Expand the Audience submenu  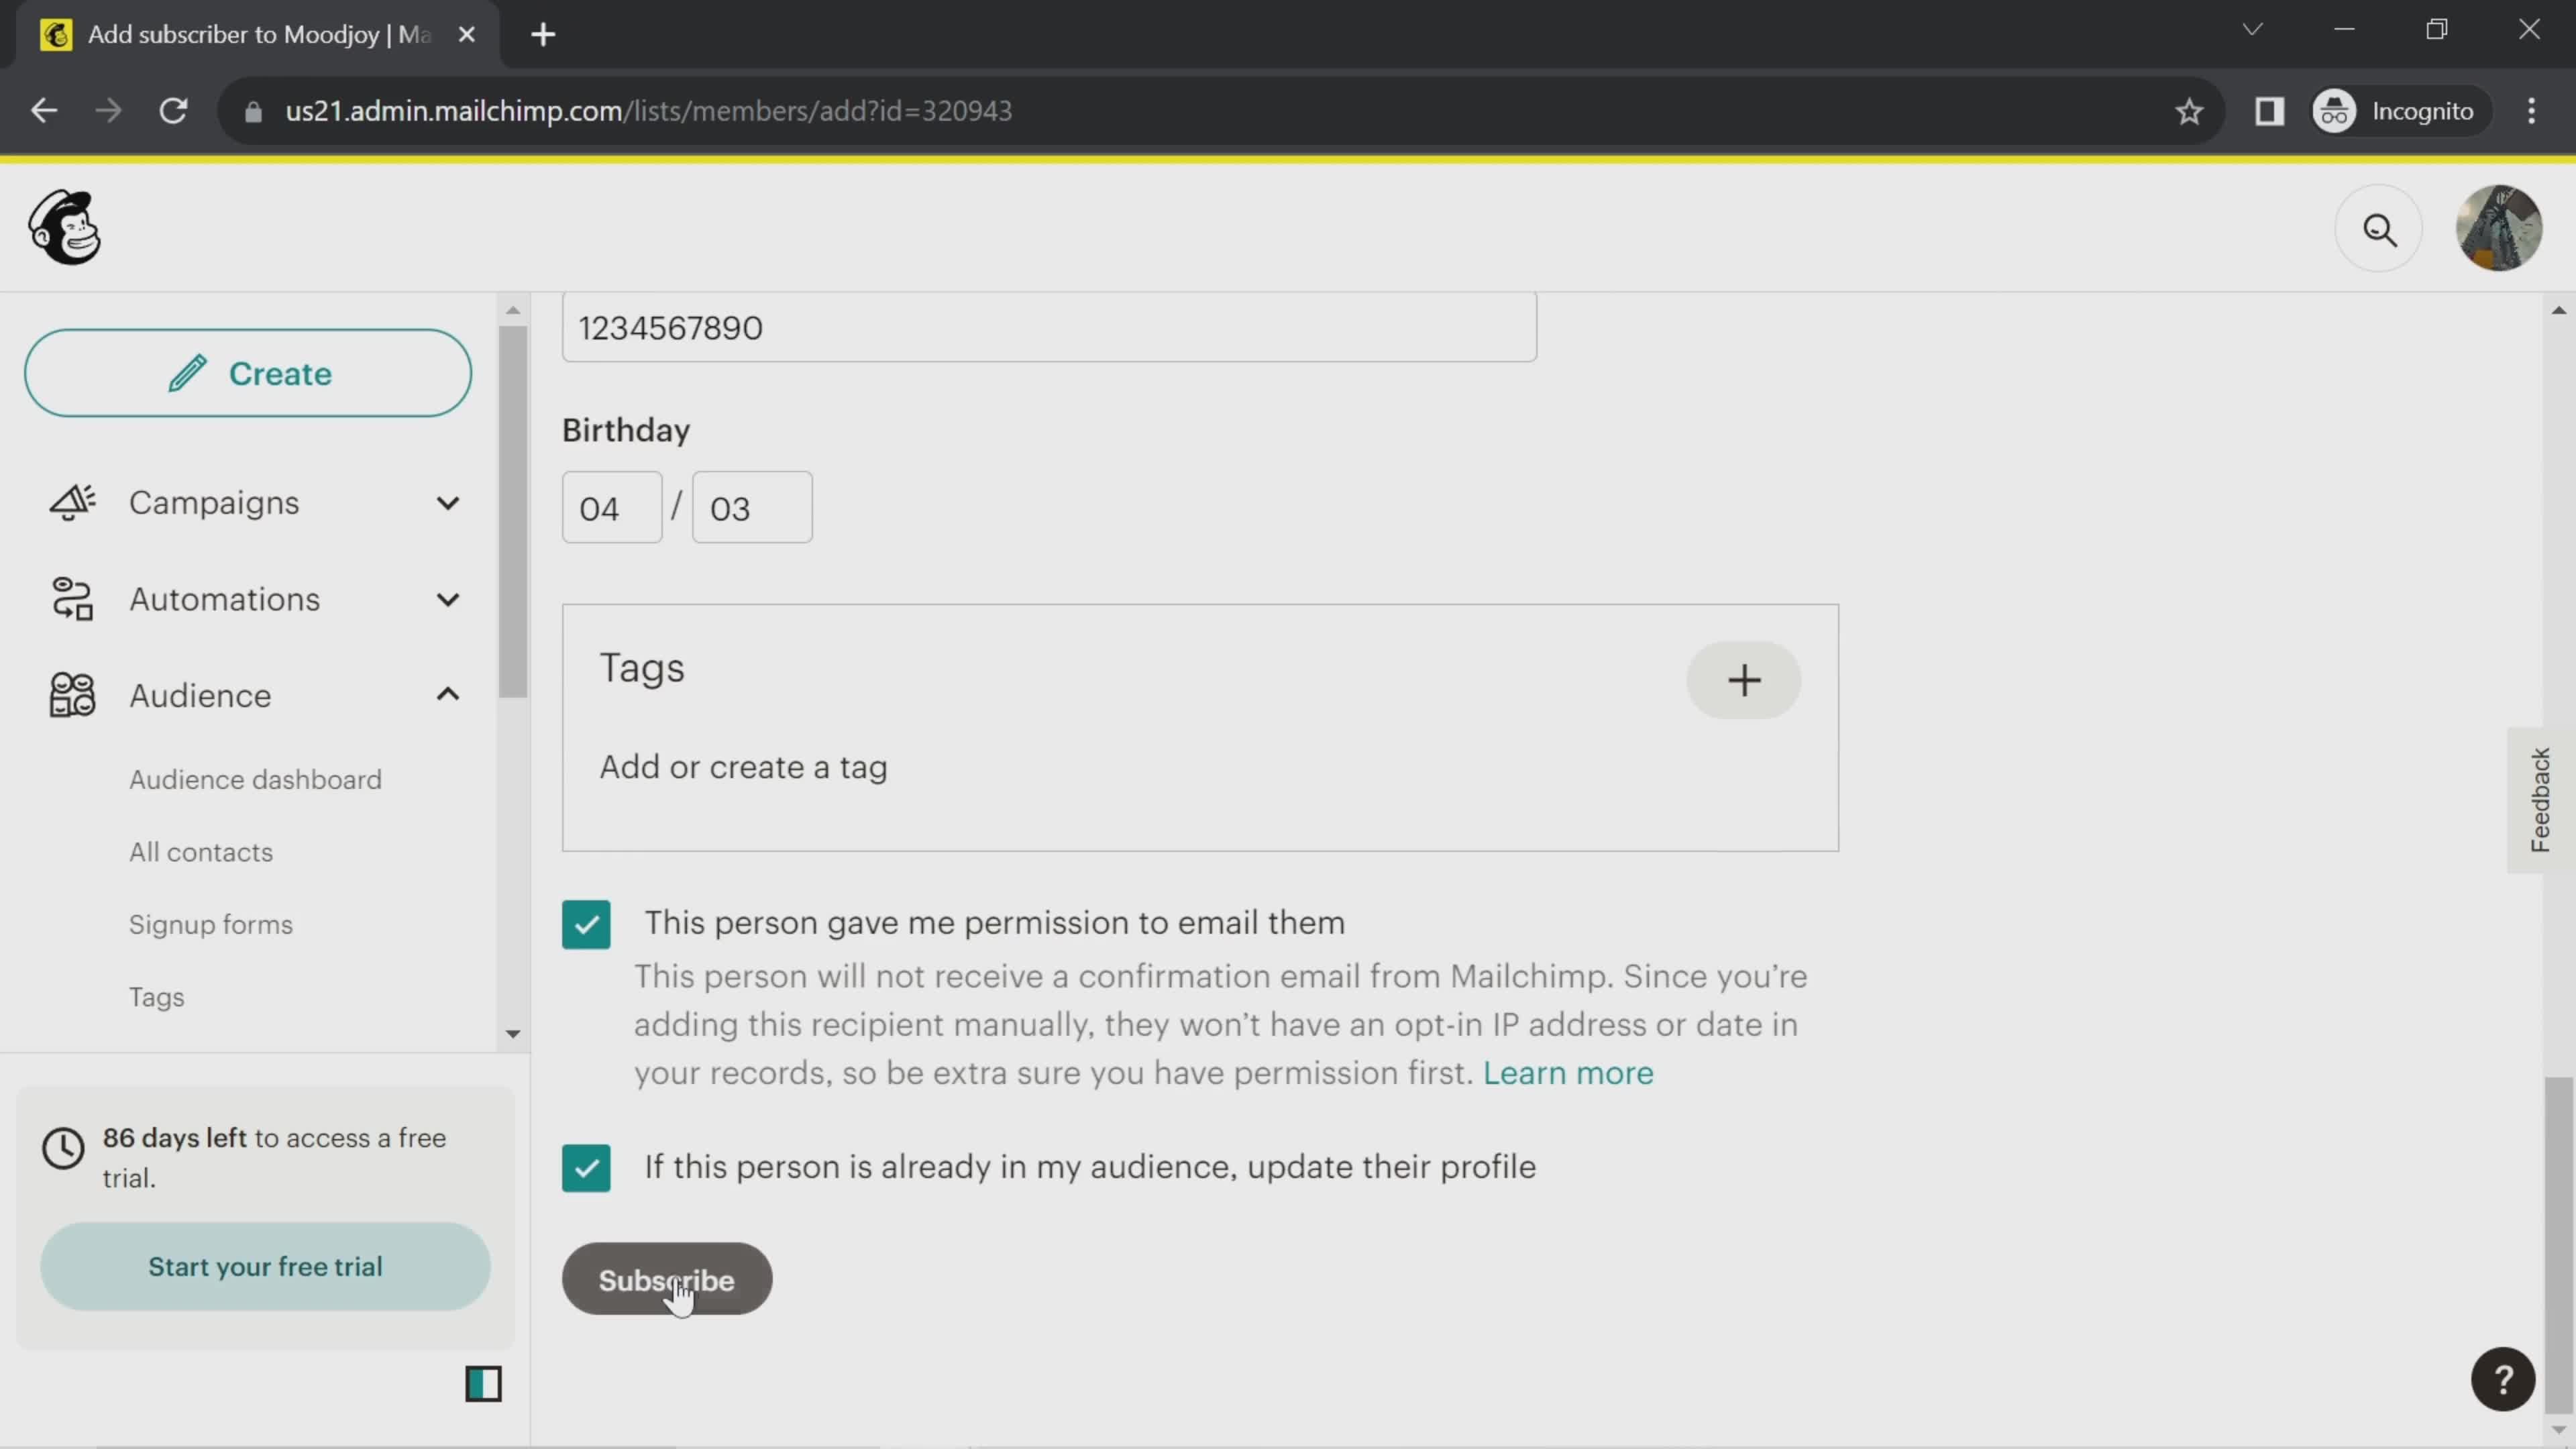(x=447, y=695)
